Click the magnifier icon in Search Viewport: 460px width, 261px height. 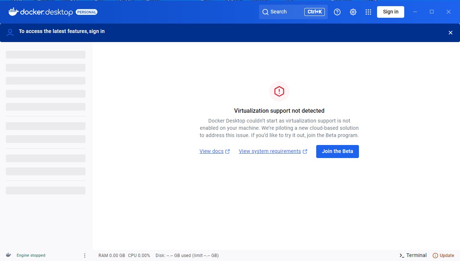tap(265, 12)
